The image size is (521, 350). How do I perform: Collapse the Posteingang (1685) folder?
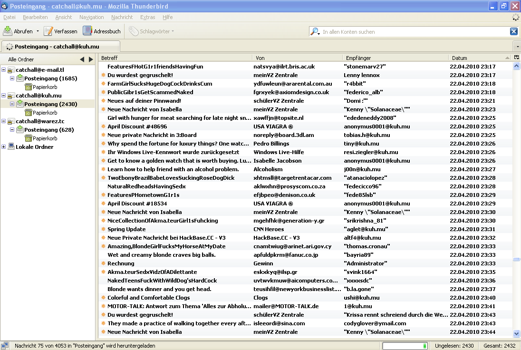coord(12,78)
